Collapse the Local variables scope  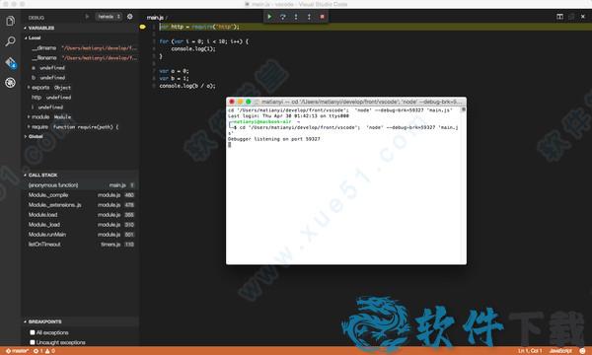pos(33,37)
